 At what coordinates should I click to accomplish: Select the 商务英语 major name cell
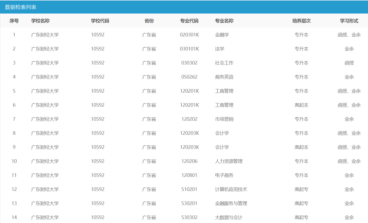click(224, 77)
